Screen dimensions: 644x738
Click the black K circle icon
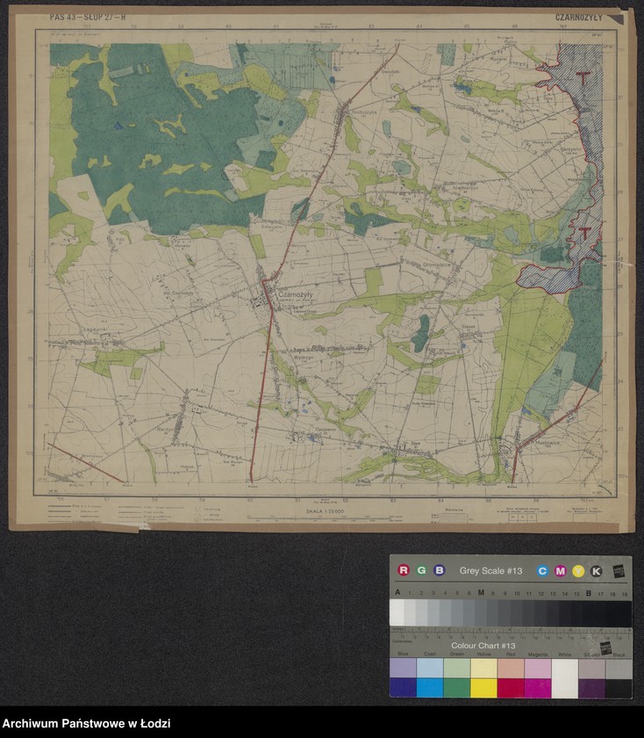point(597,571)
